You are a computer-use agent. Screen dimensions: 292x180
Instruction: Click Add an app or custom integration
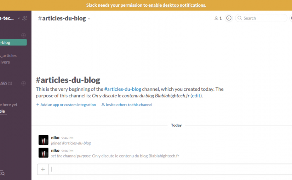tap(66, 105)
